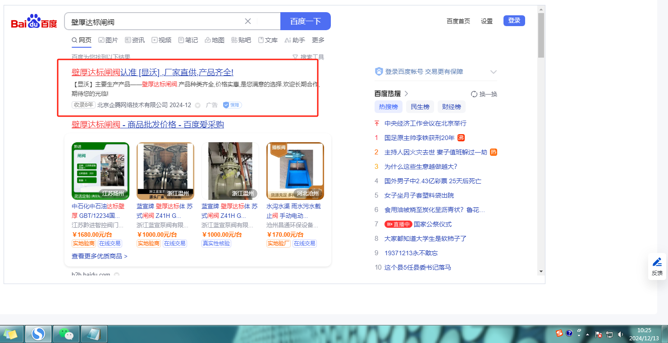Click the Sogou input method tray icon

click(559, 334)
